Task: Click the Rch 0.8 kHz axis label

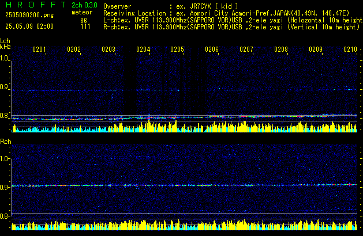Action: [4, 216]
